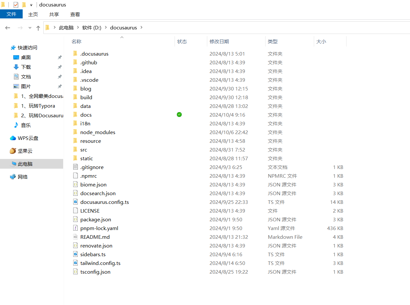Select the .gitignore file icon
Viewport: 410px width, 305px height.
point(75,167)
